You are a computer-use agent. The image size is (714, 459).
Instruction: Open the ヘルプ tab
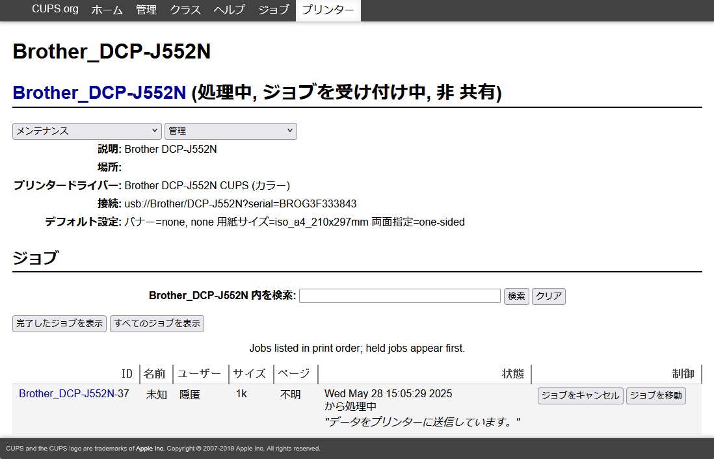click(x=229, y=10)
